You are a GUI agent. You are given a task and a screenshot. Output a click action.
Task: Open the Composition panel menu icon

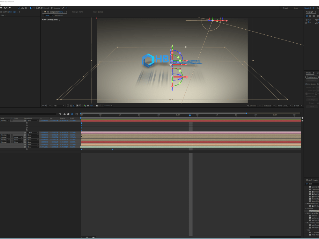pyautogui.click(x=67, y=12)
